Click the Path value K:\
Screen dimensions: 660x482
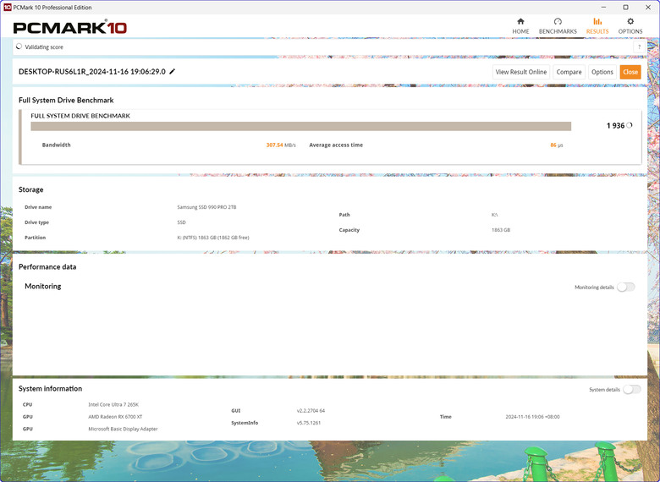point(494,215)
